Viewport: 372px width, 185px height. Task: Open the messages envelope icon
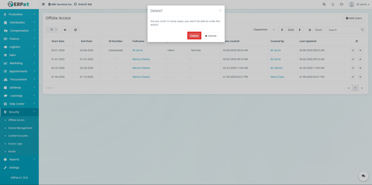[341, 4]
